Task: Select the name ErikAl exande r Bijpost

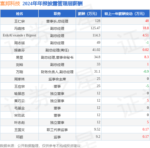Action: [x=19, y=35]
